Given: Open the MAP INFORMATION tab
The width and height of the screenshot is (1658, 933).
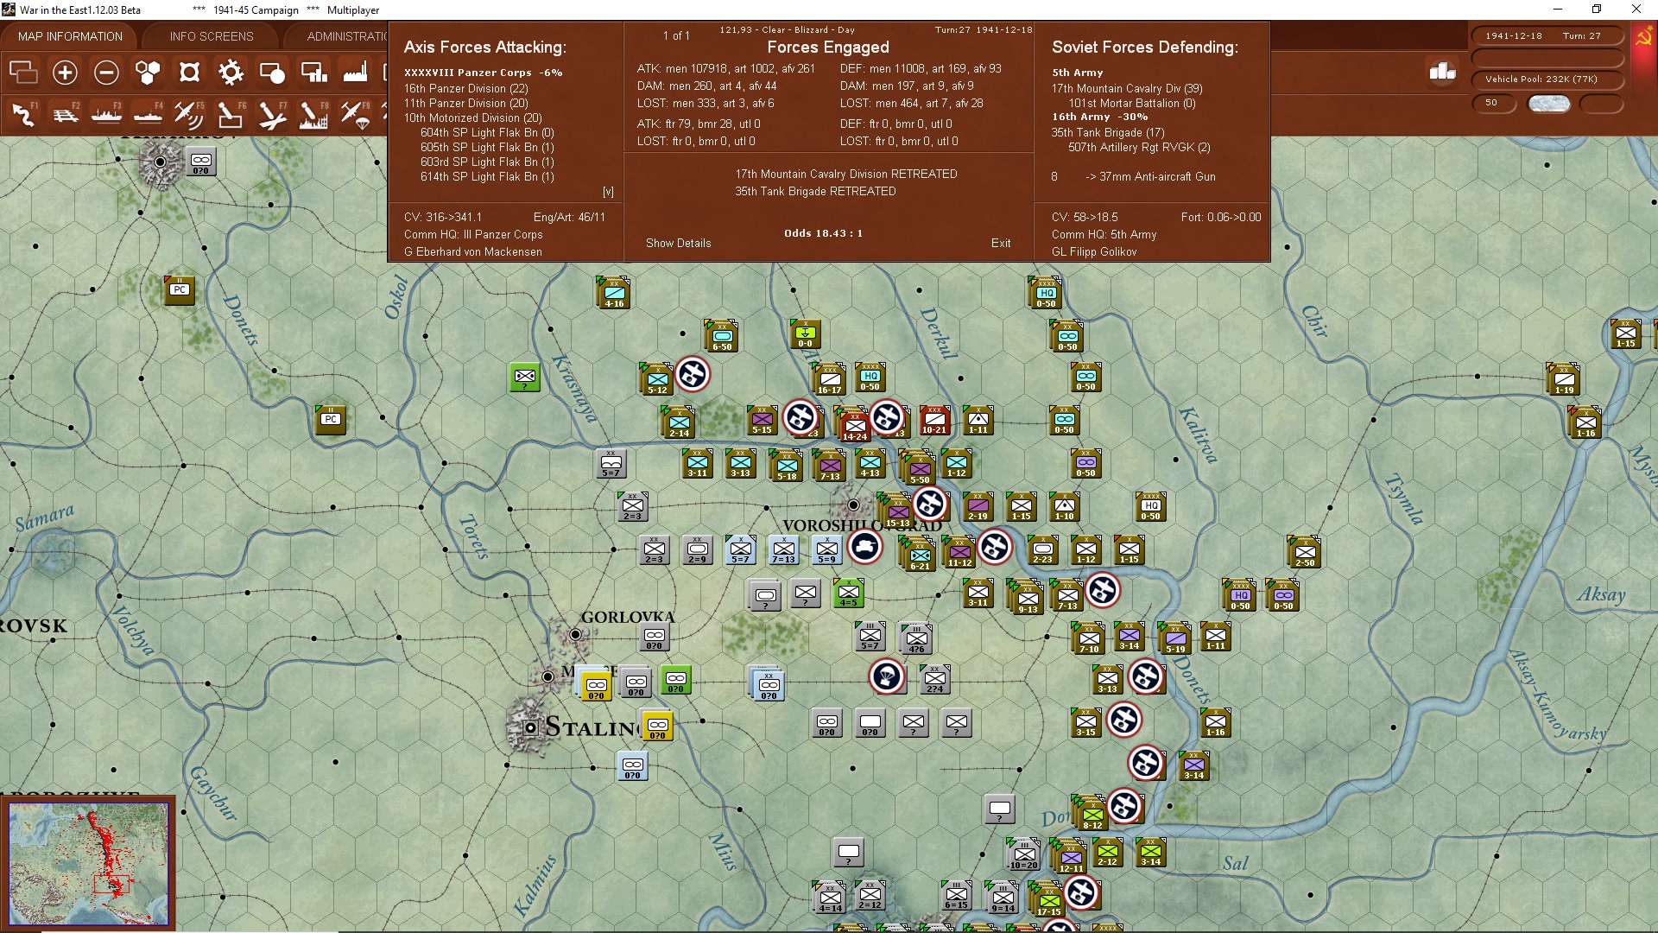Looking at the screenshot, I should pos(70,36).
